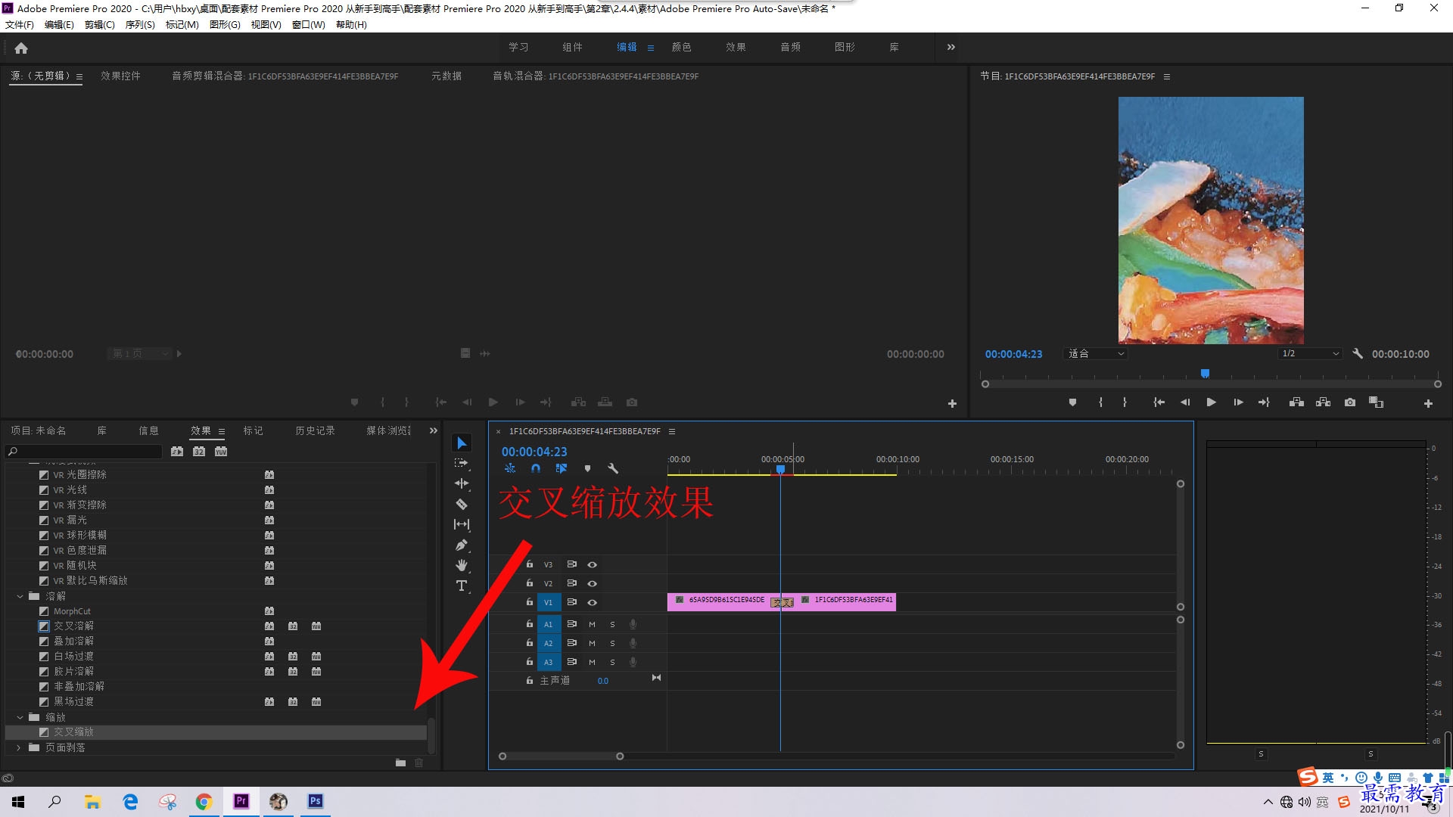
Task: Select the Slip tool
Action: click(x=462, y=524)
